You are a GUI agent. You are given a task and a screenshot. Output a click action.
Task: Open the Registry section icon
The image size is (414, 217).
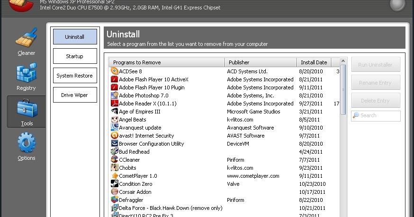coord(26,74)
